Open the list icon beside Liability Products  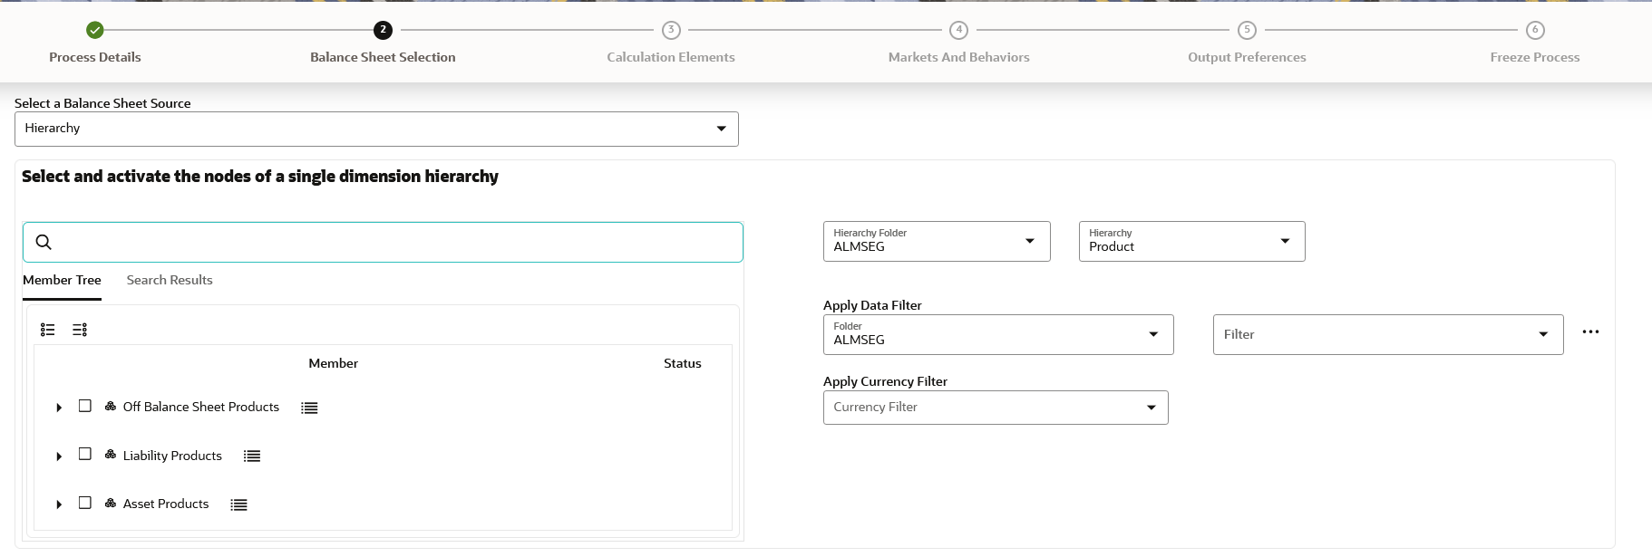(252, 456)
